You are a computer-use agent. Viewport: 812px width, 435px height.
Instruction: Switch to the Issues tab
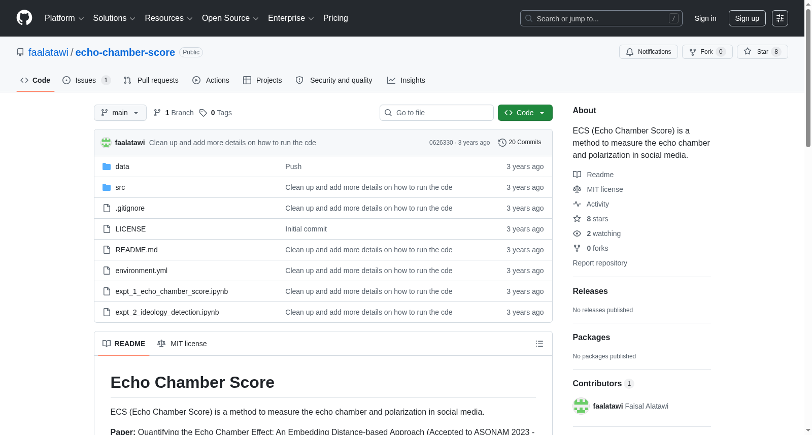click(x=86, y=80)
